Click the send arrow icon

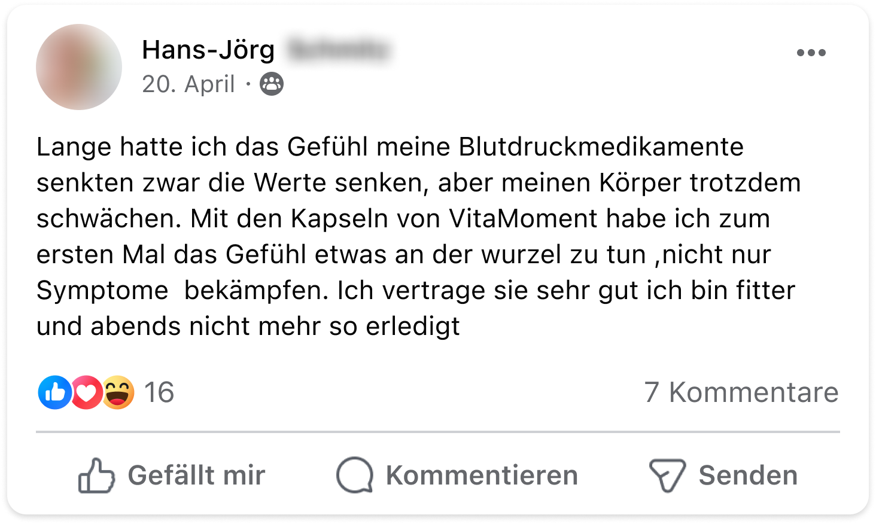click(667, 476)
